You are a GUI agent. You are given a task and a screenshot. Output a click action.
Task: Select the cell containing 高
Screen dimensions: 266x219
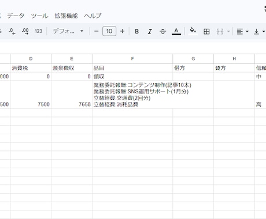tap(260, 95)
